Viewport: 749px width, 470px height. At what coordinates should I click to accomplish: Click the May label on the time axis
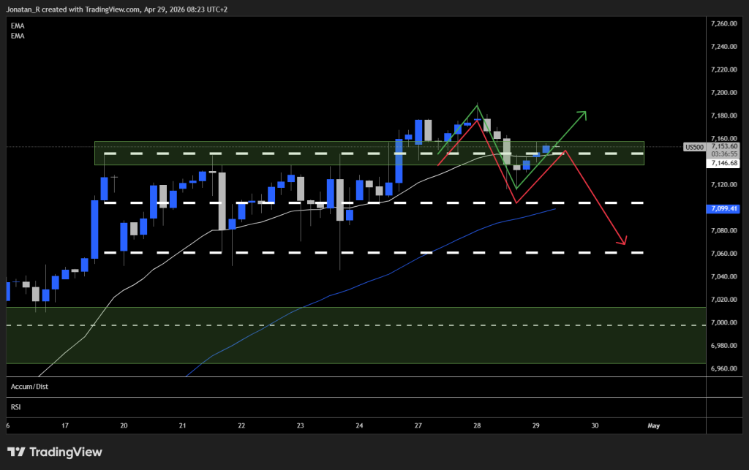653,425
